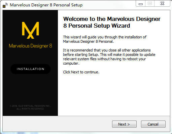
Task: Click the 'Marvelous Designer 8' sidebar caption
Action: click(30, 46)
